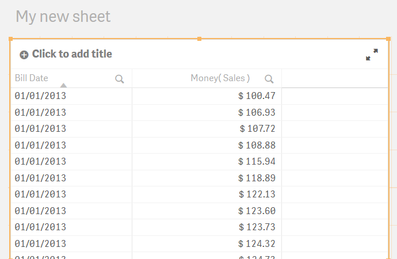The width and height of the screenshot is (397, 259).
Task: Select the $ 100.47 sales cell
Action: tap(207, 96)
